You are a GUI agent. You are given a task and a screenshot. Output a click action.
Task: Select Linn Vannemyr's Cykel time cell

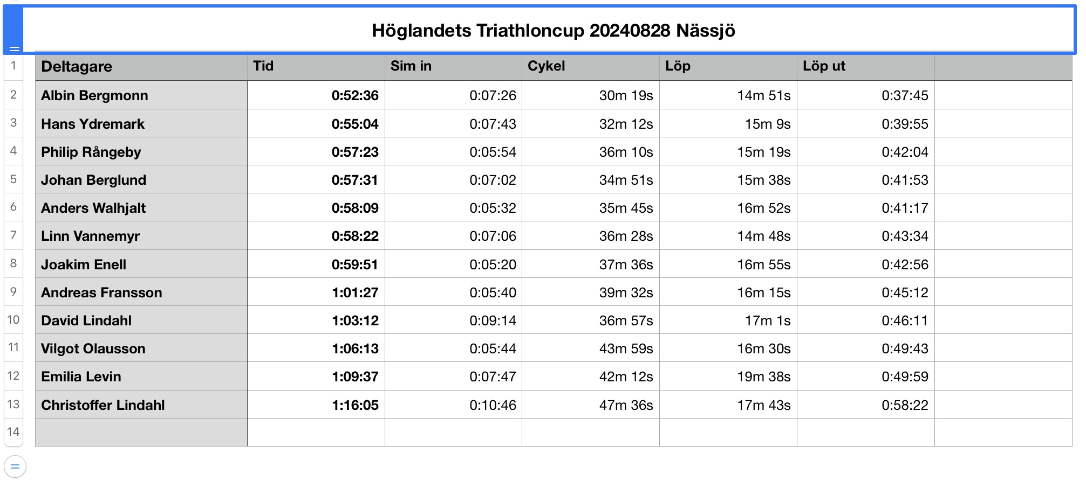point(625,236)
